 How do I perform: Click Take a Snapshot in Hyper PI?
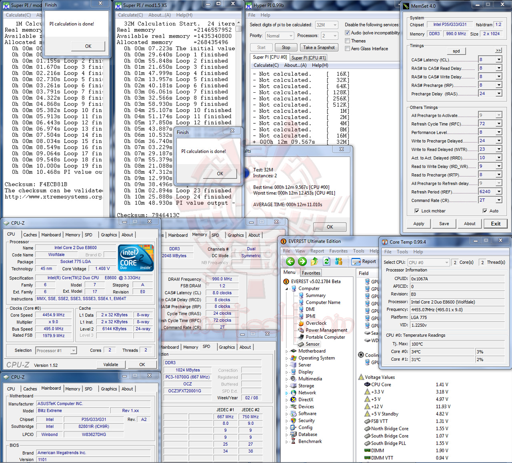point(319,47)
